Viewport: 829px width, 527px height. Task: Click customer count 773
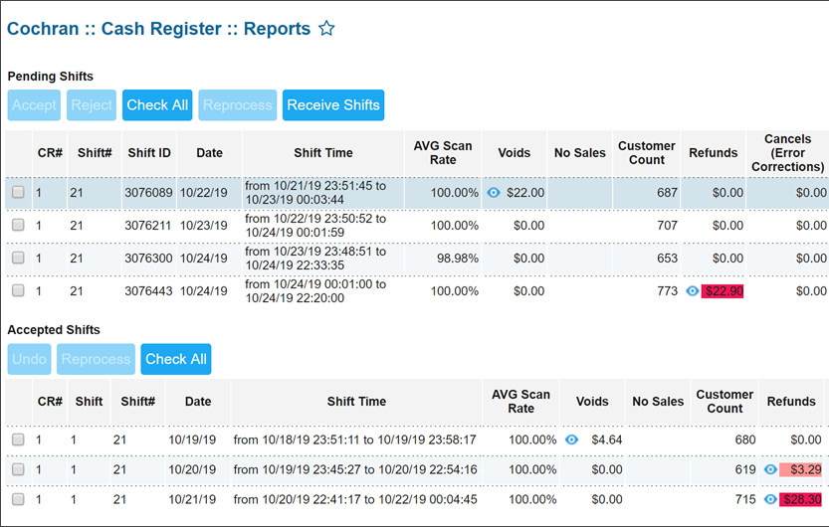(x=667, y=291)
